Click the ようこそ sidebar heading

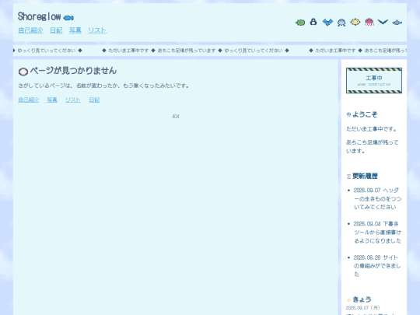click(365, 114)
